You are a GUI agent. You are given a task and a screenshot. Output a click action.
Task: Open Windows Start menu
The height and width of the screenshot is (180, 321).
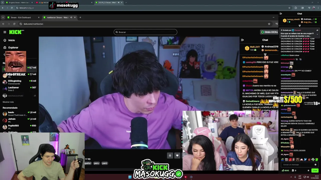(x=130, y=177)
